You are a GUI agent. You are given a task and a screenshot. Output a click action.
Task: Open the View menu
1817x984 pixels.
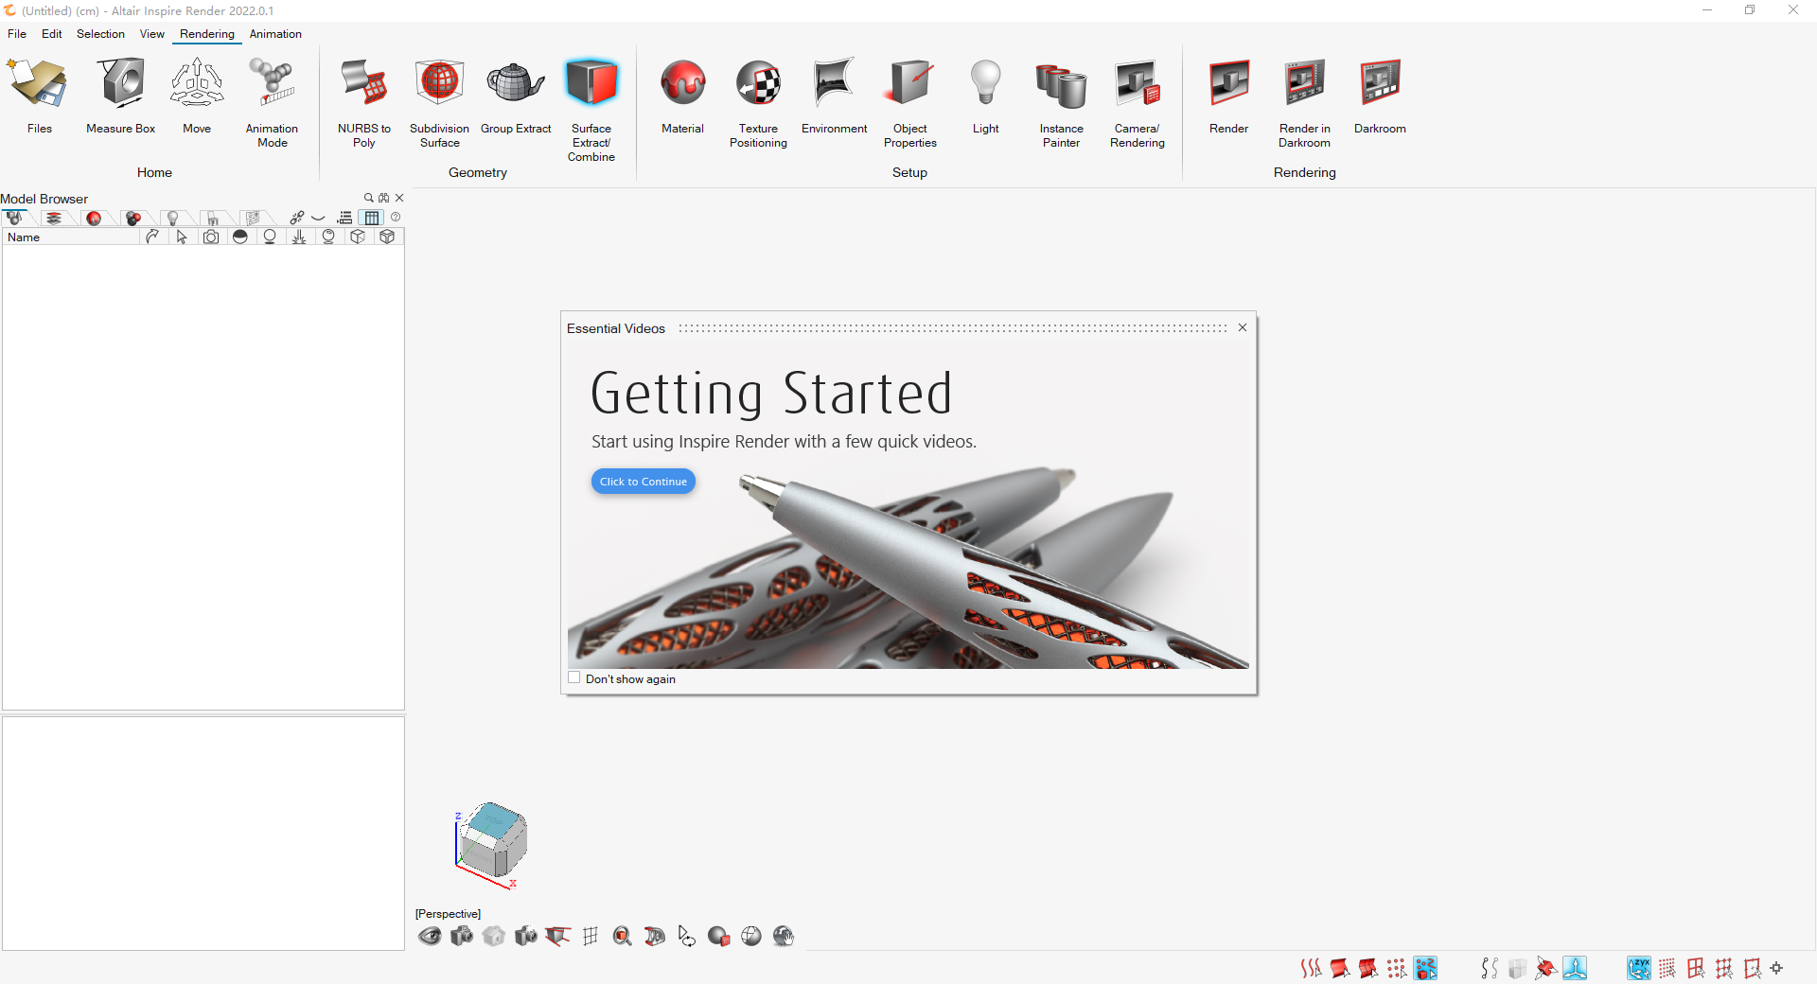click(152, 34)
